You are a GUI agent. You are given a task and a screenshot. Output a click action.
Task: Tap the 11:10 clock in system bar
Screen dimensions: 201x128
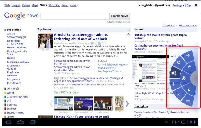178,122
